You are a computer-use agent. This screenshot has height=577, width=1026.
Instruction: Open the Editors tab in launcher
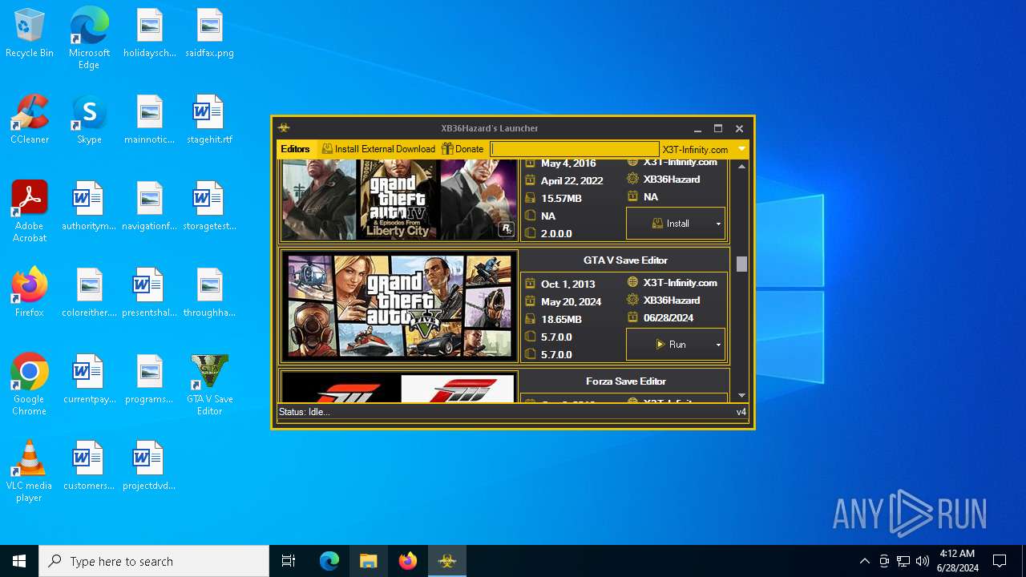click(x=295, y=149)
